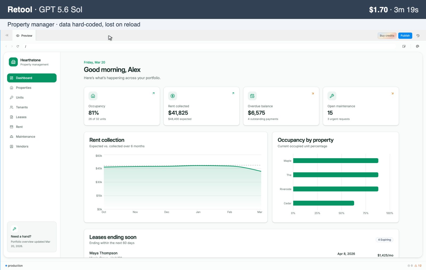Click the Rent collected trend arrow
Image resolution: width=426 pixels, height=270 pixels.
(x=233, y=93)
